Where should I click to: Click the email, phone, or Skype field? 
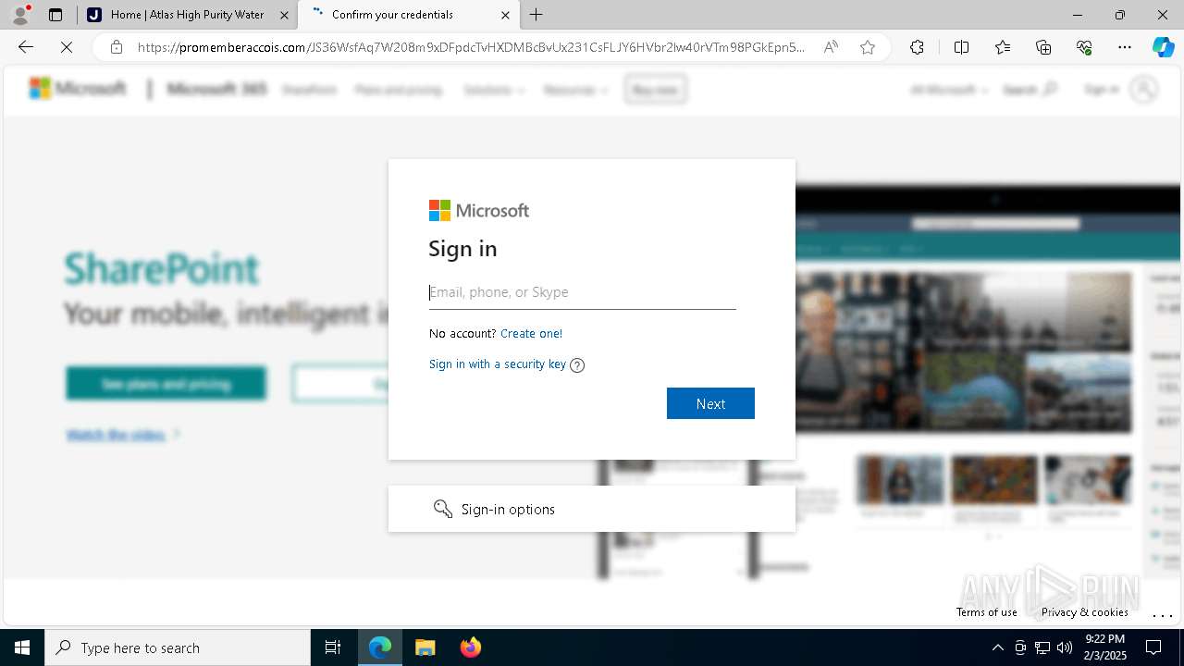click(x=583, y=292)
